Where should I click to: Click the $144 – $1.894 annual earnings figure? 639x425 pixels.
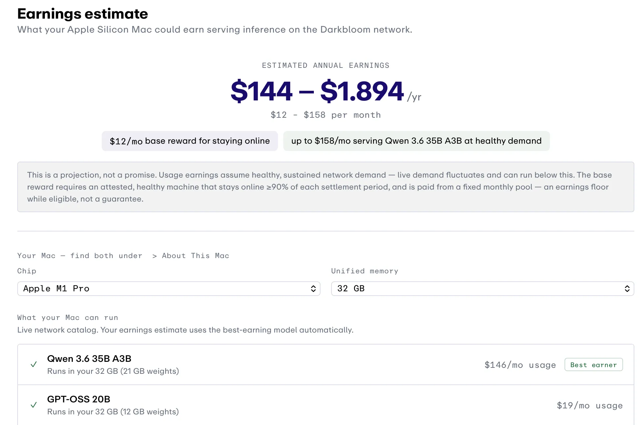click(317, 91)
